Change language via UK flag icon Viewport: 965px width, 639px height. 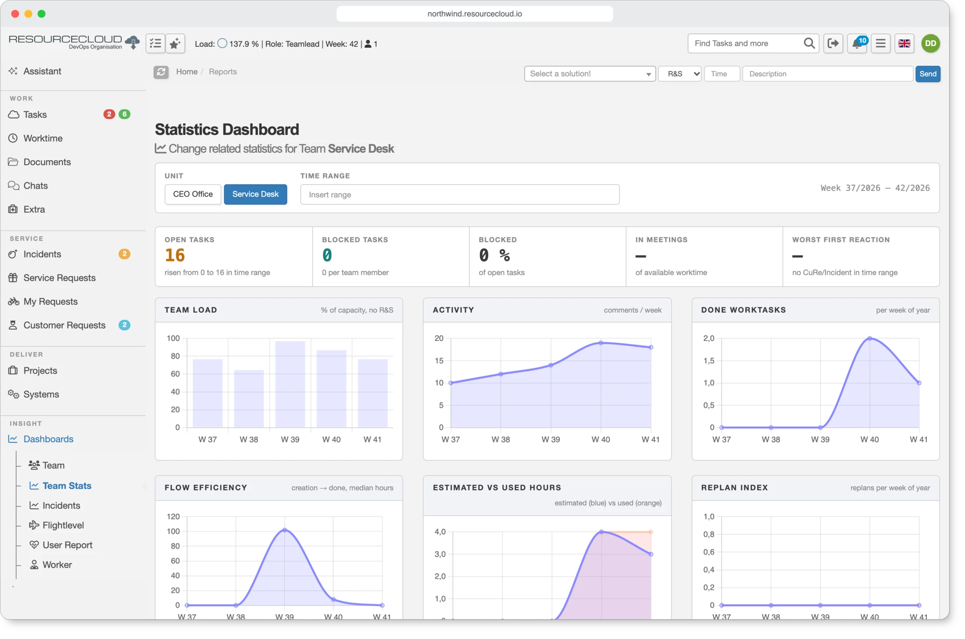click(904, 43)
